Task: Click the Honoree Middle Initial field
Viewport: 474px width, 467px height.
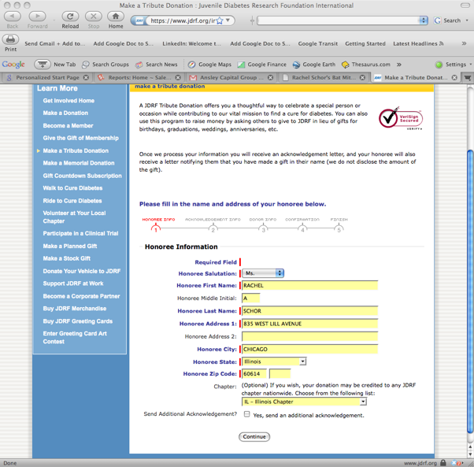Action: (250, 298)
